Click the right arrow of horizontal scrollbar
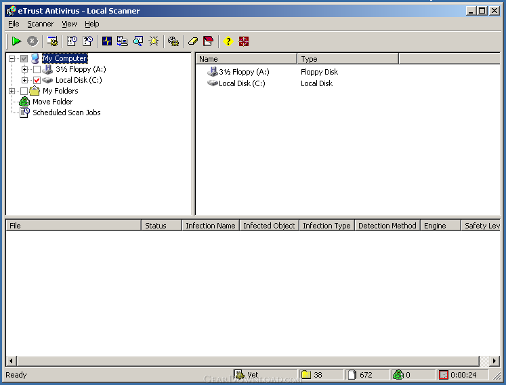The image size is (506, 385). (494, 361)
